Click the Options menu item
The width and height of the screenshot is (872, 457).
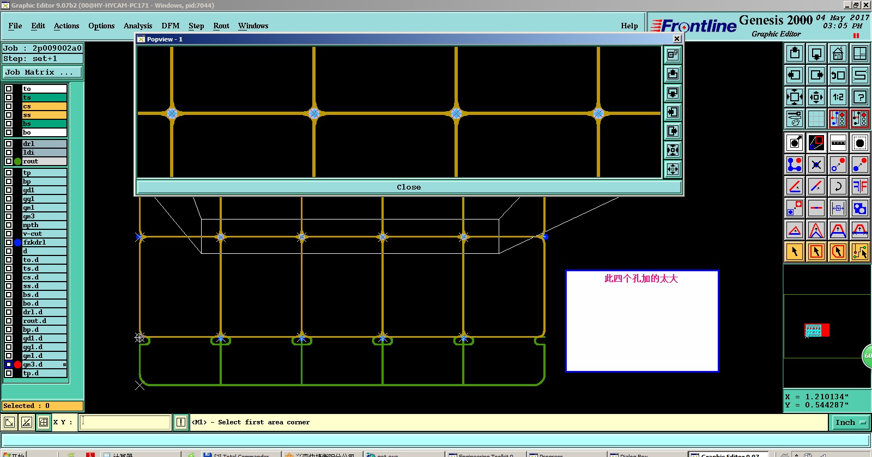[101, 26]
